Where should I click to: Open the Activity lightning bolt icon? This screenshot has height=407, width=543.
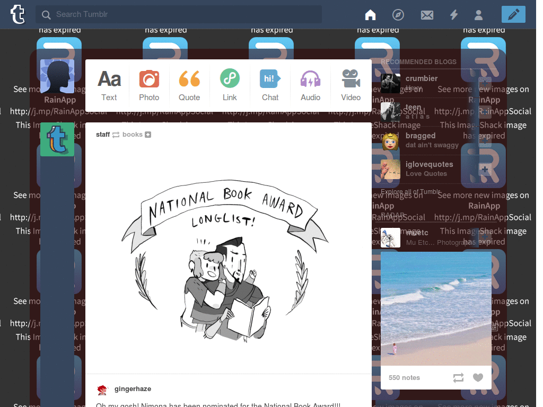click(x=454, y=14)
